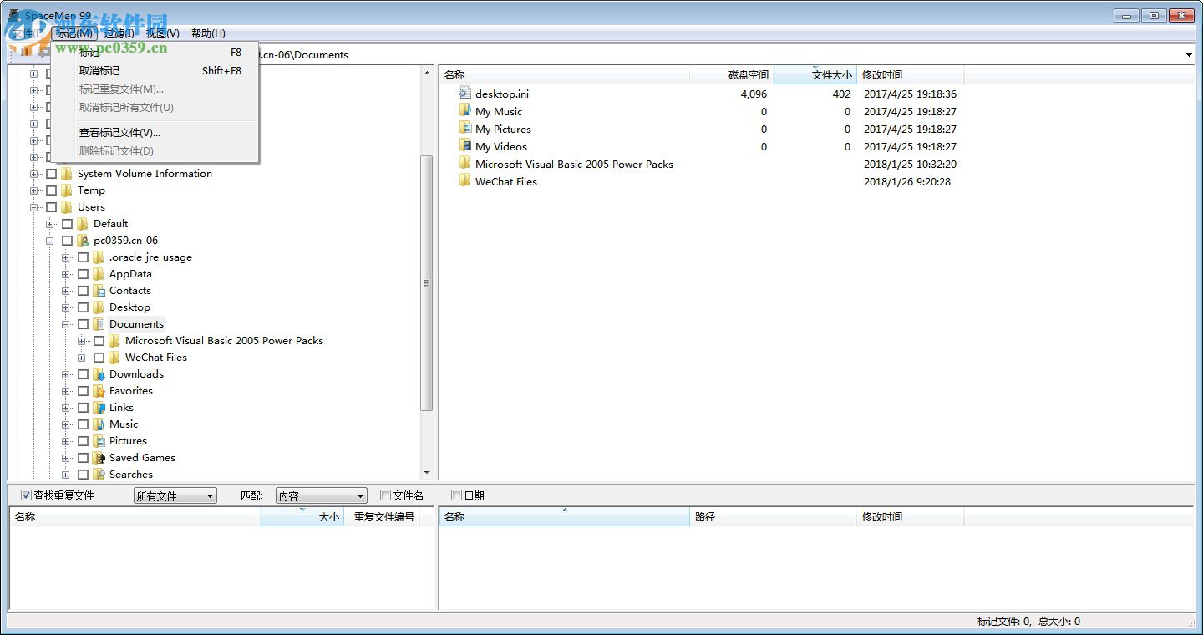Viewport: 1203px width, 635px height.
Task: Uncheck the 查找重复文件 checkbox
Action: tap(26, 495)
